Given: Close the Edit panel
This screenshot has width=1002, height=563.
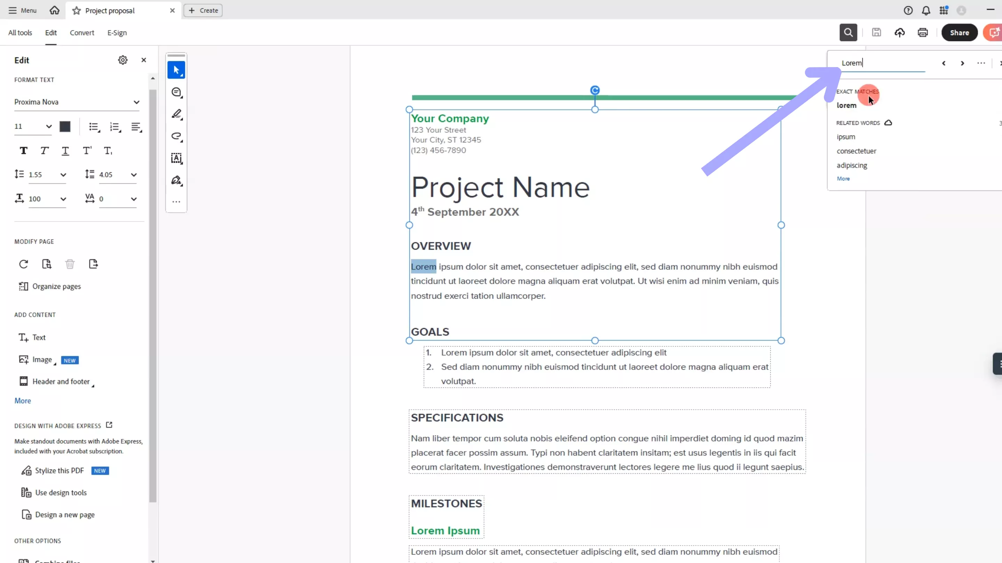Looking at the screenshot, I should pyautogui.click(x=144, y=60).
